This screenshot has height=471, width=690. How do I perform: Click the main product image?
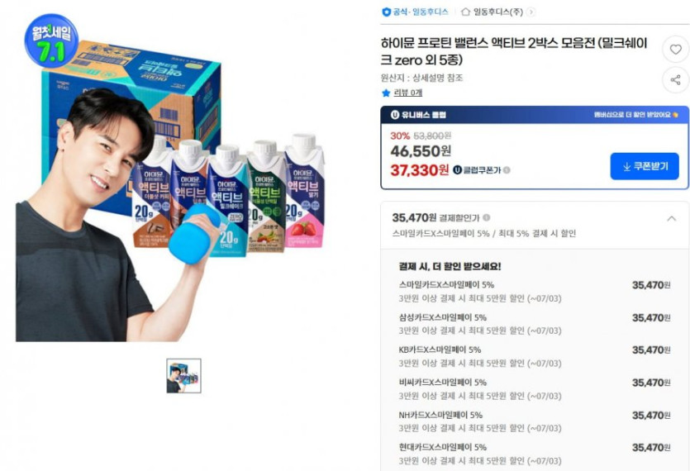coord(172,176)
